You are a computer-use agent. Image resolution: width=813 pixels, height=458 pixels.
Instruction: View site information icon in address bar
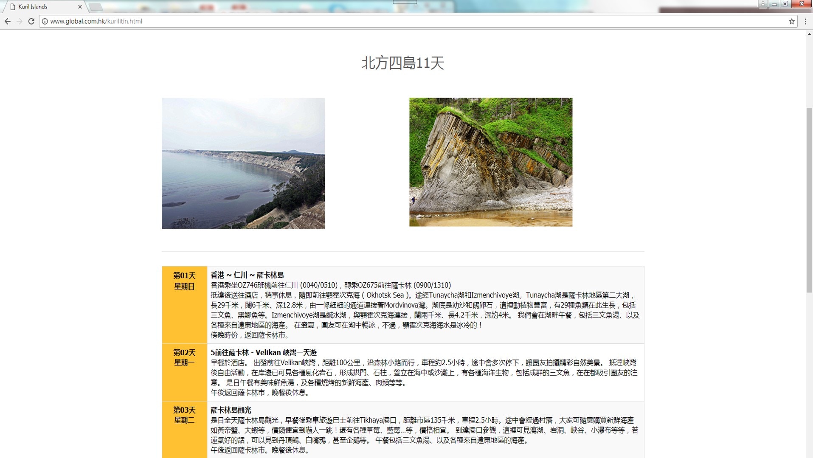pos(45,21)
